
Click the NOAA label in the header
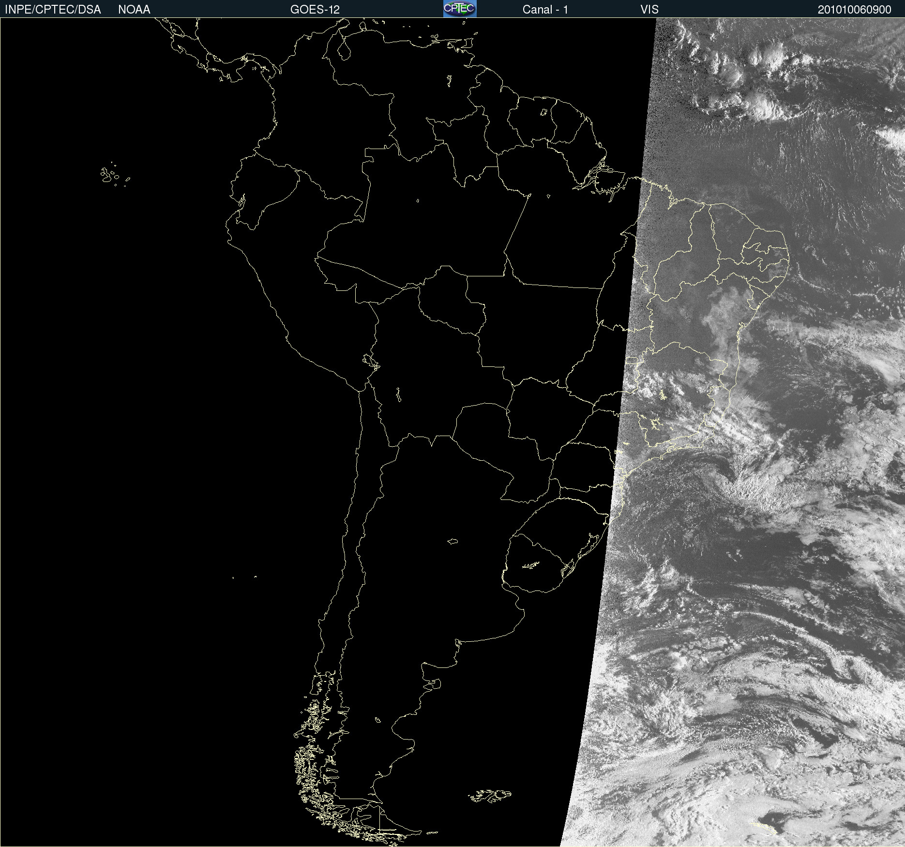pyautogui.click(x=134, y=9)
